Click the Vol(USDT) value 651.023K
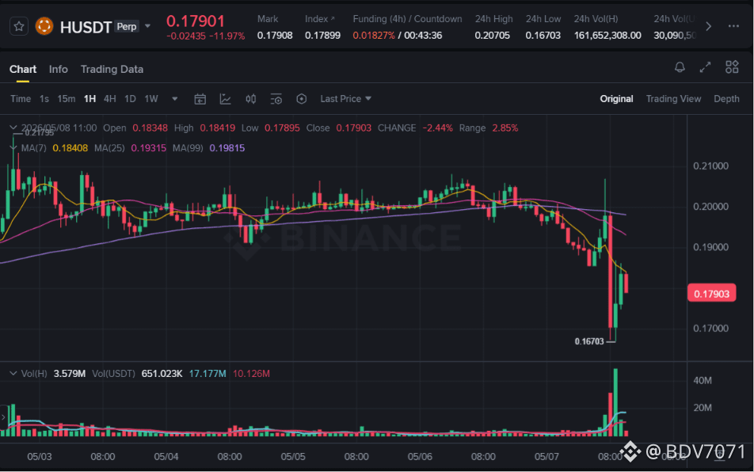 (x=162, y=374)
